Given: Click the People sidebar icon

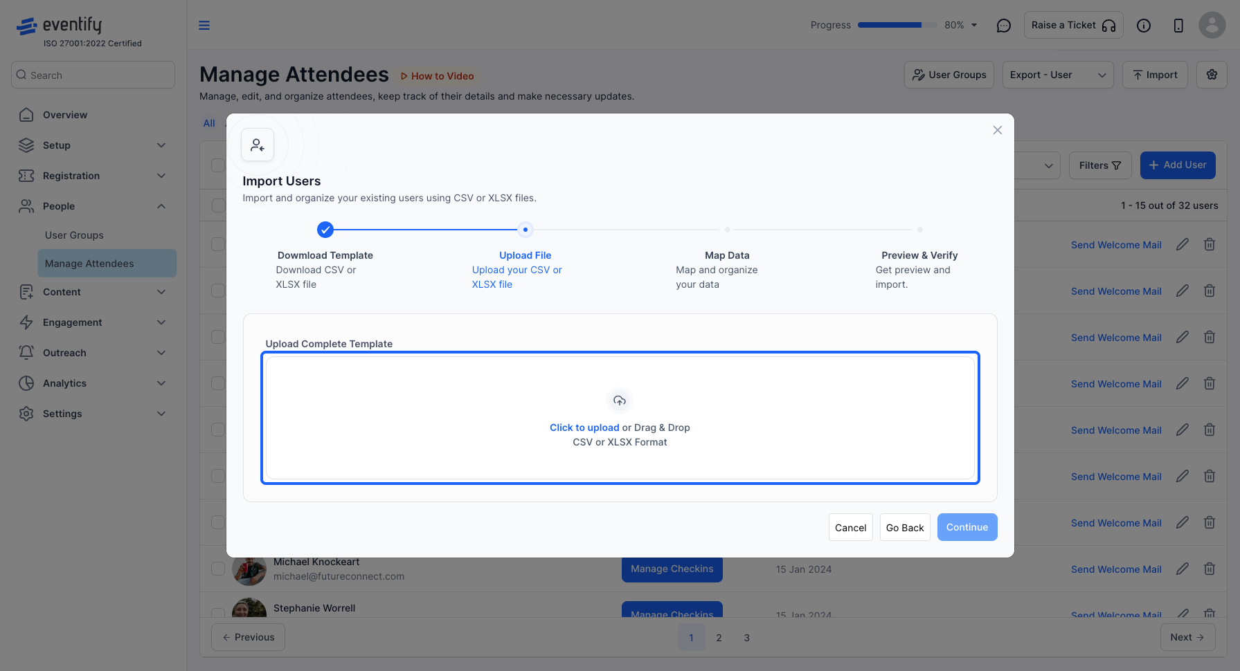Looking at the screenshot, I should (26, 206).
